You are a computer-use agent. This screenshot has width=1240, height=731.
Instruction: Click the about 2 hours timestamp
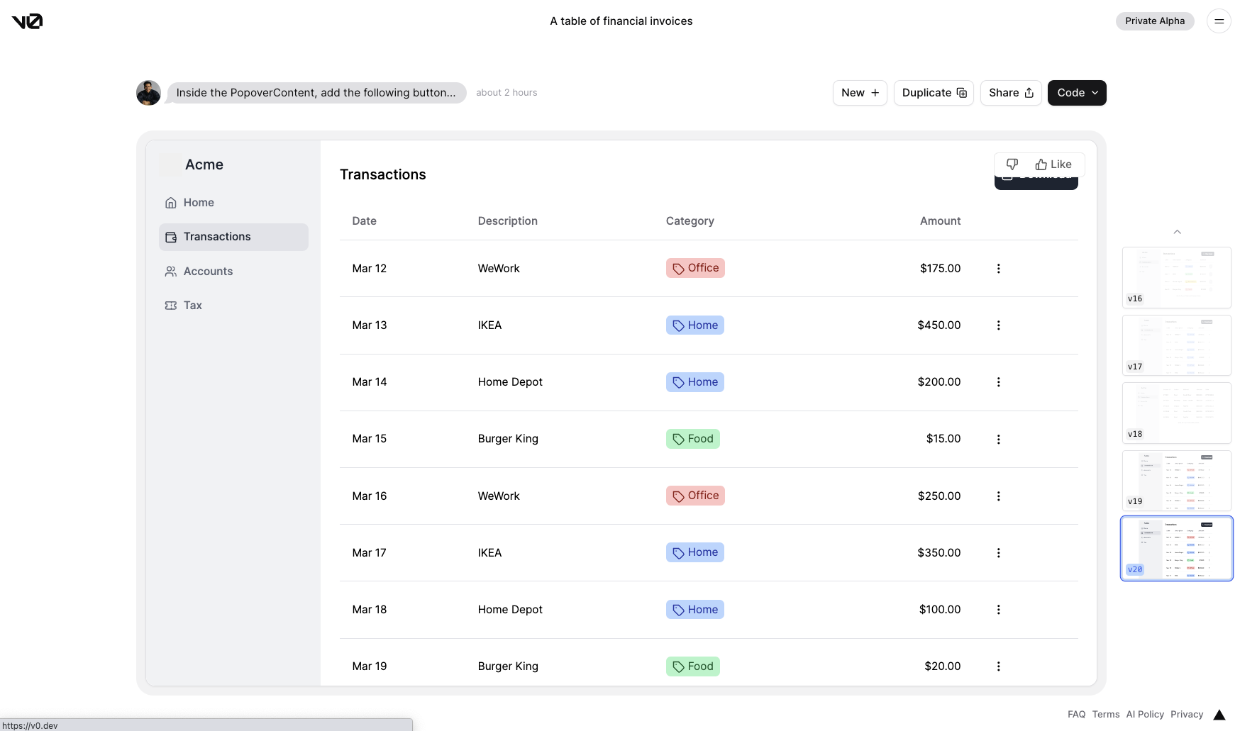point(506,93)
